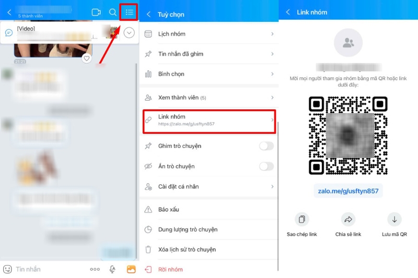This screenshot has width=418, height=278.
Task: Open the emoji sticker picker
Action: pos(7,269)
